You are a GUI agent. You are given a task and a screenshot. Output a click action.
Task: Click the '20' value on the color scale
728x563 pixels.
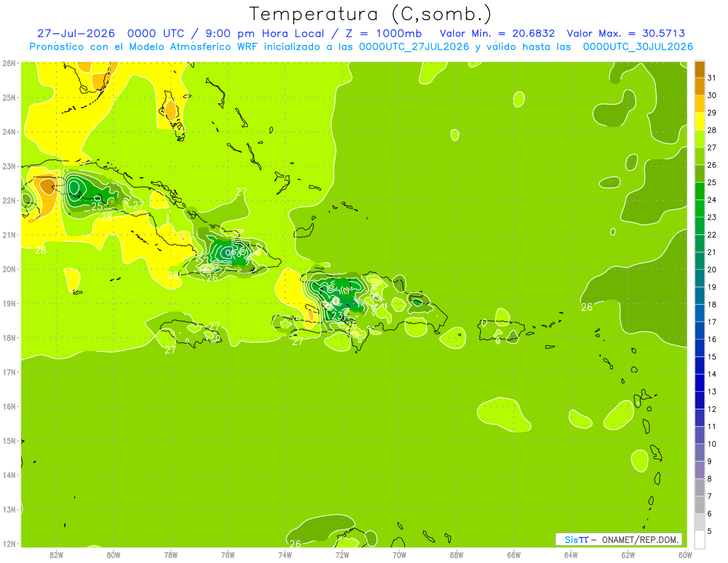[x=712, y=270]
